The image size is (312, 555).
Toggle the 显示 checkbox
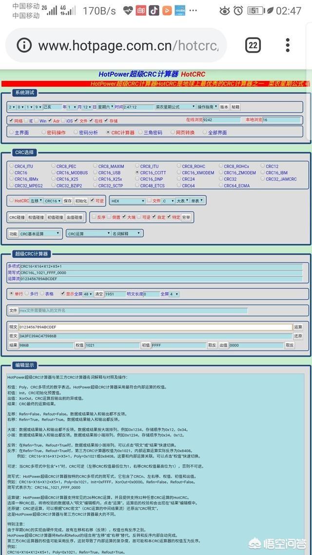point(63,294)
